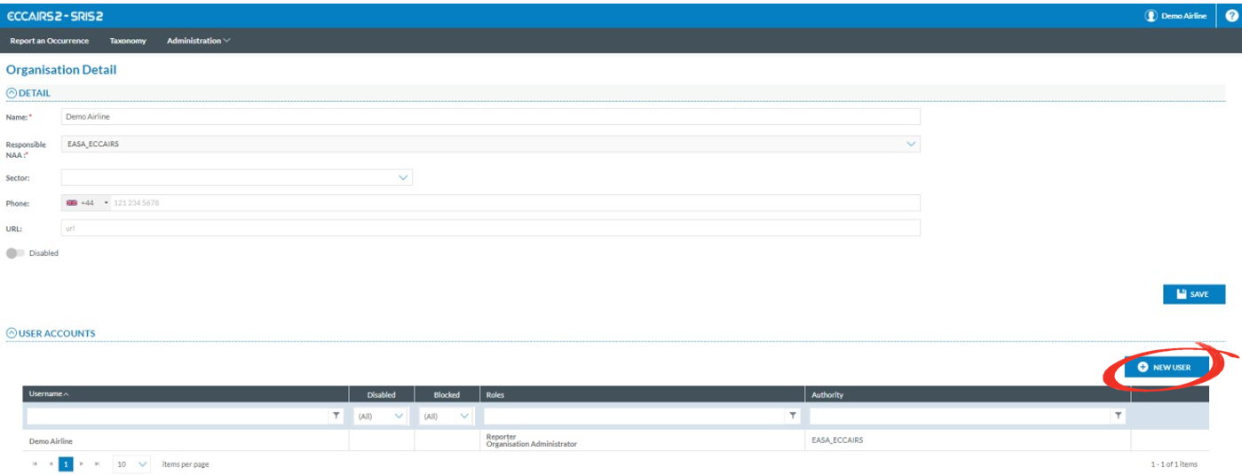Click the Roles column filter icon
Viewport: 1242px width, 475px height.
point(792,416)
